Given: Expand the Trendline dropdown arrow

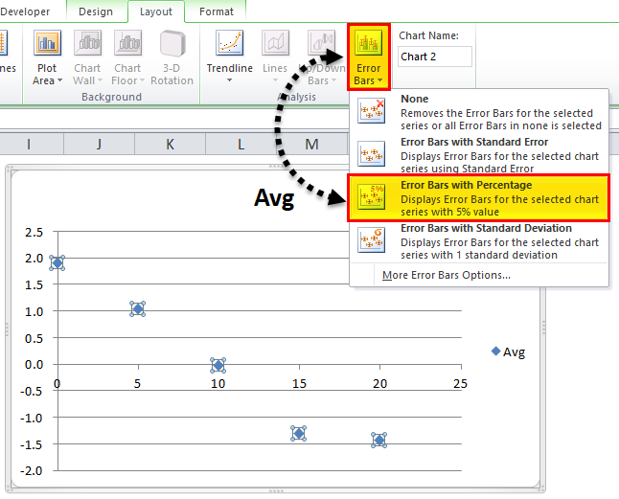Looking at the screenshot, I should (x=229, y=80).
